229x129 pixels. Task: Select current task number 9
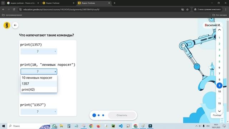[x=219, y=86]
